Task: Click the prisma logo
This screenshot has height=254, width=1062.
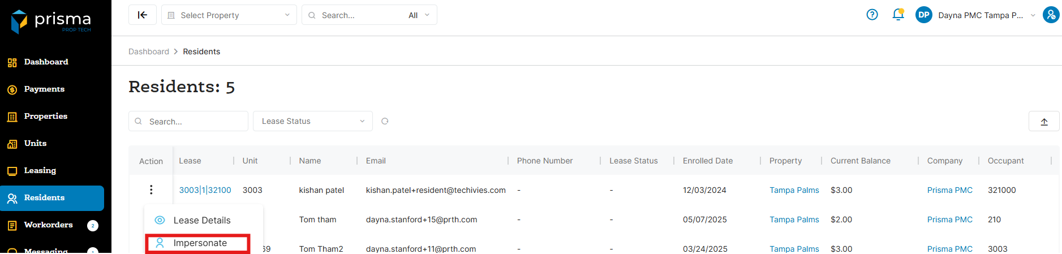Action: [51, 21]
